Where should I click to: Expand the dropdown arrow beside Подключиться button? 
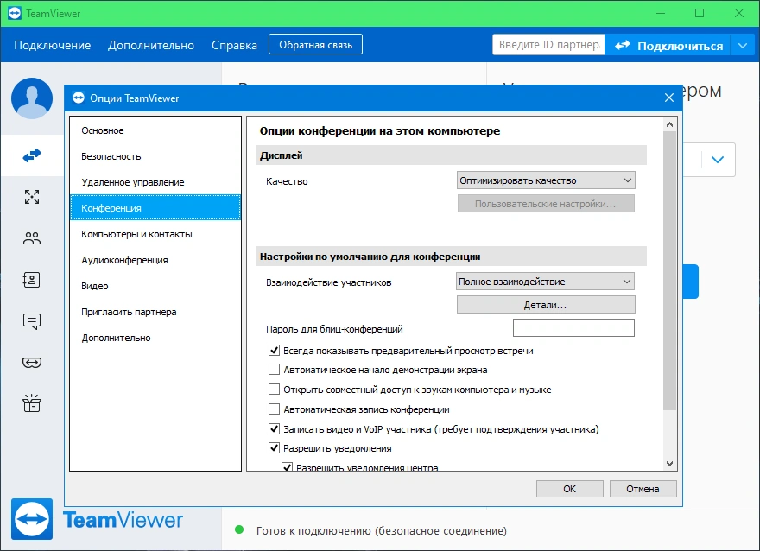coord(743,46)
